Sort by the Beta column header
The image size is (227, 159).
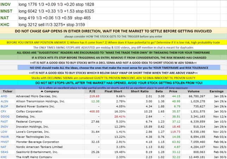point(159,91)
